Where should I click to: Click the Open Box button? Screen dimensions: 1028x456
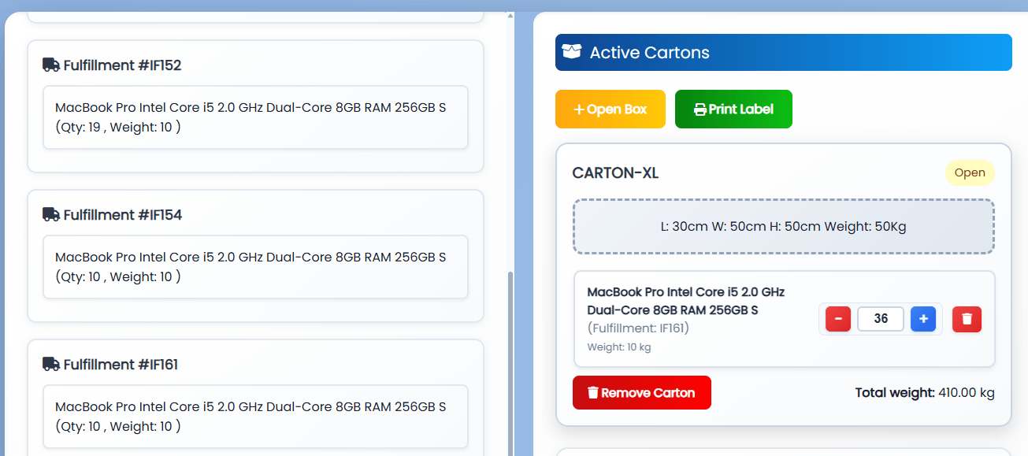point(610,109)
